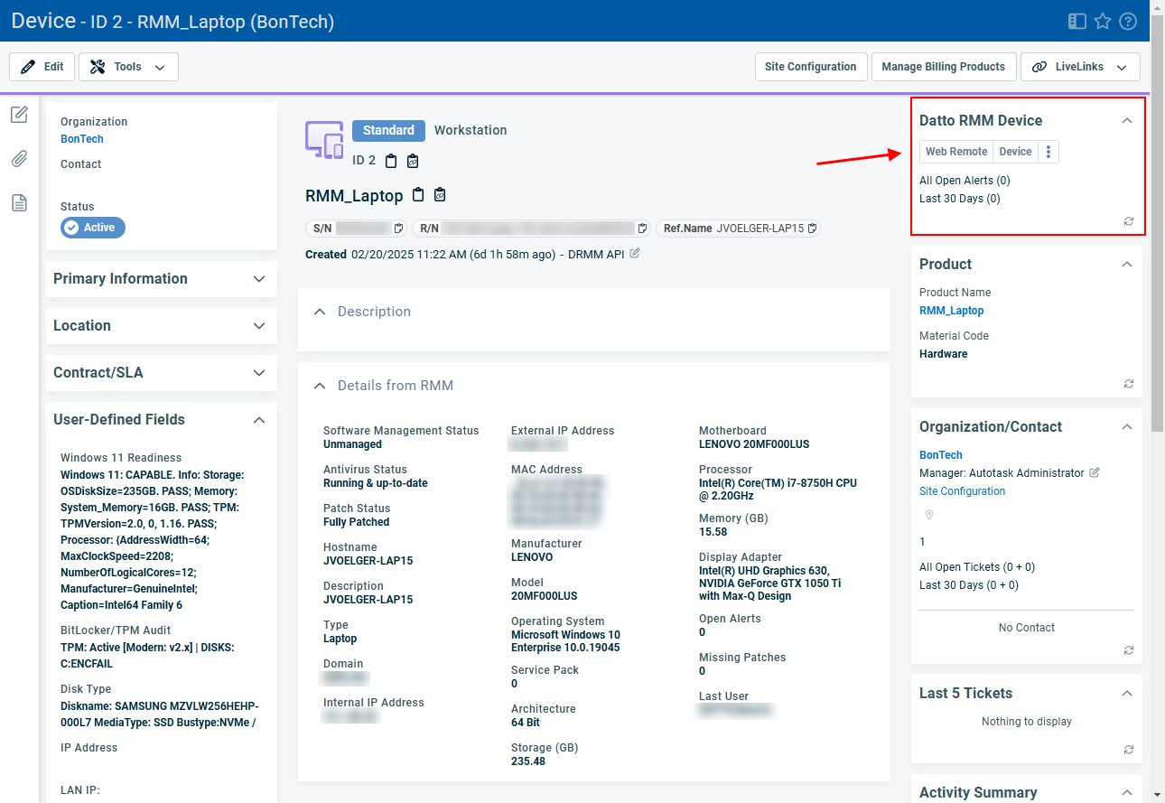Select model value 20MF000LUS
The width and height of the screenshot is (1165, 803).
click(x=544, y=596)
